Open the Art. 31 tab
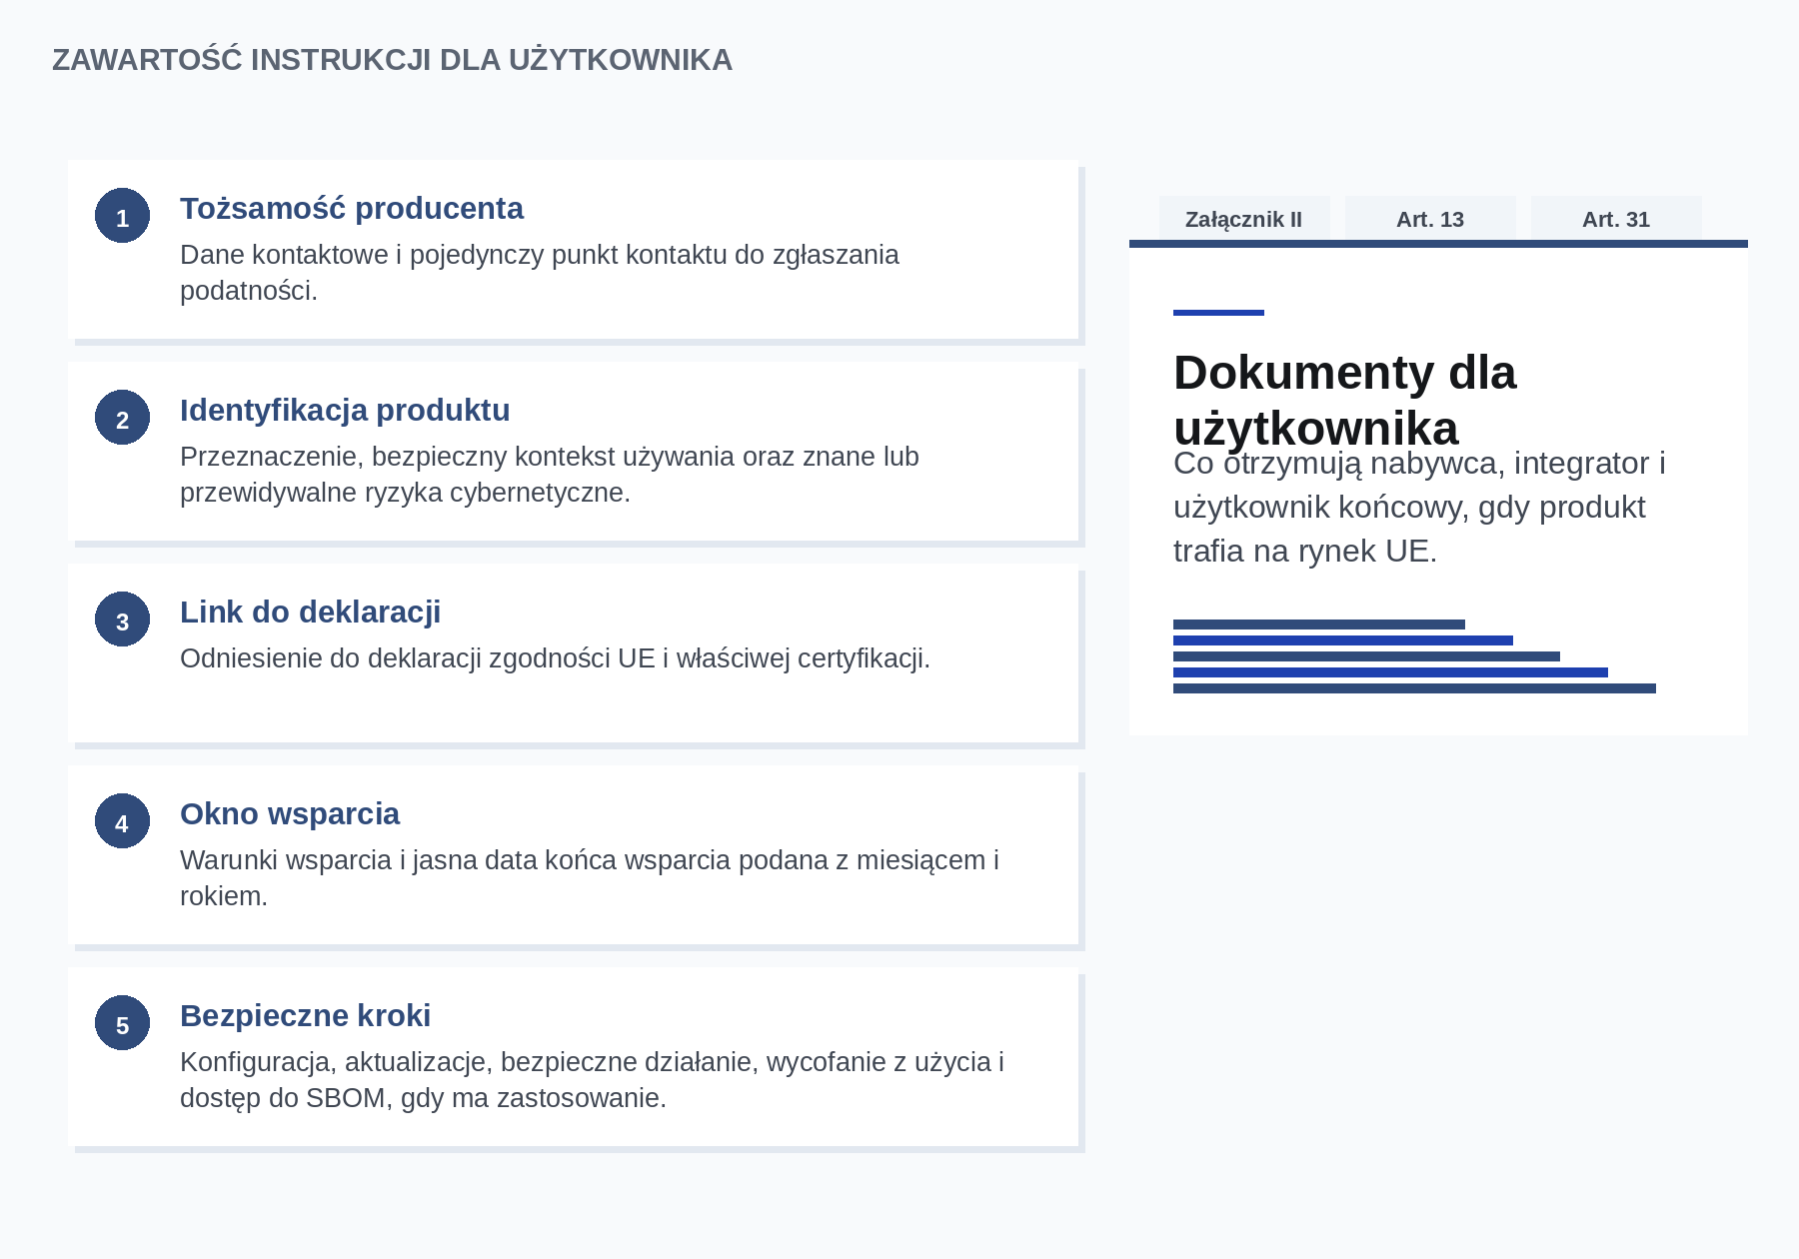 coord(1616,219)
